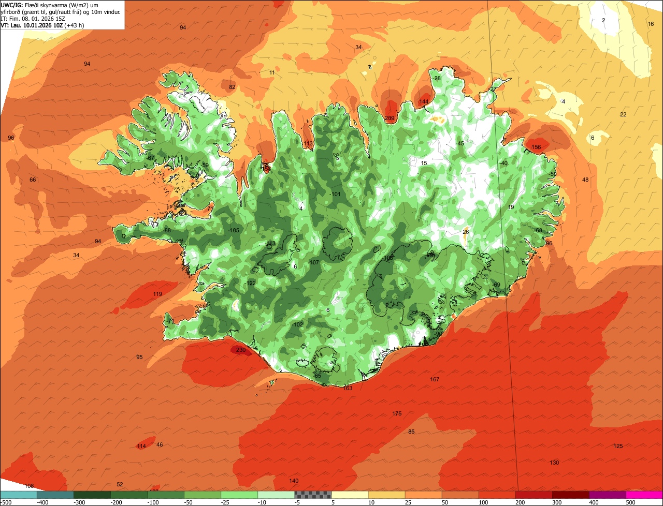Viewport: 663px width, 506px height.
Task: Click the 175 value south of Iceland
Action: [x=397, y=413]
